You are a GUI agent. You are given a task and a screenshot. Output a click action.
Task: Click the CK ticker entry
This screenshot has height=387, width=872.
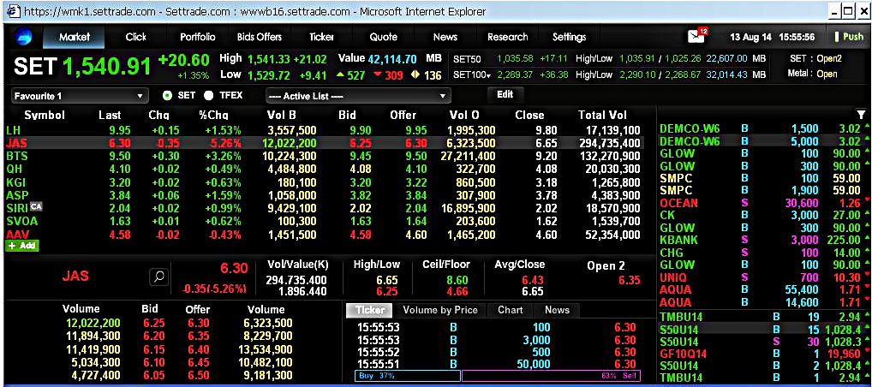pos(667,215)
